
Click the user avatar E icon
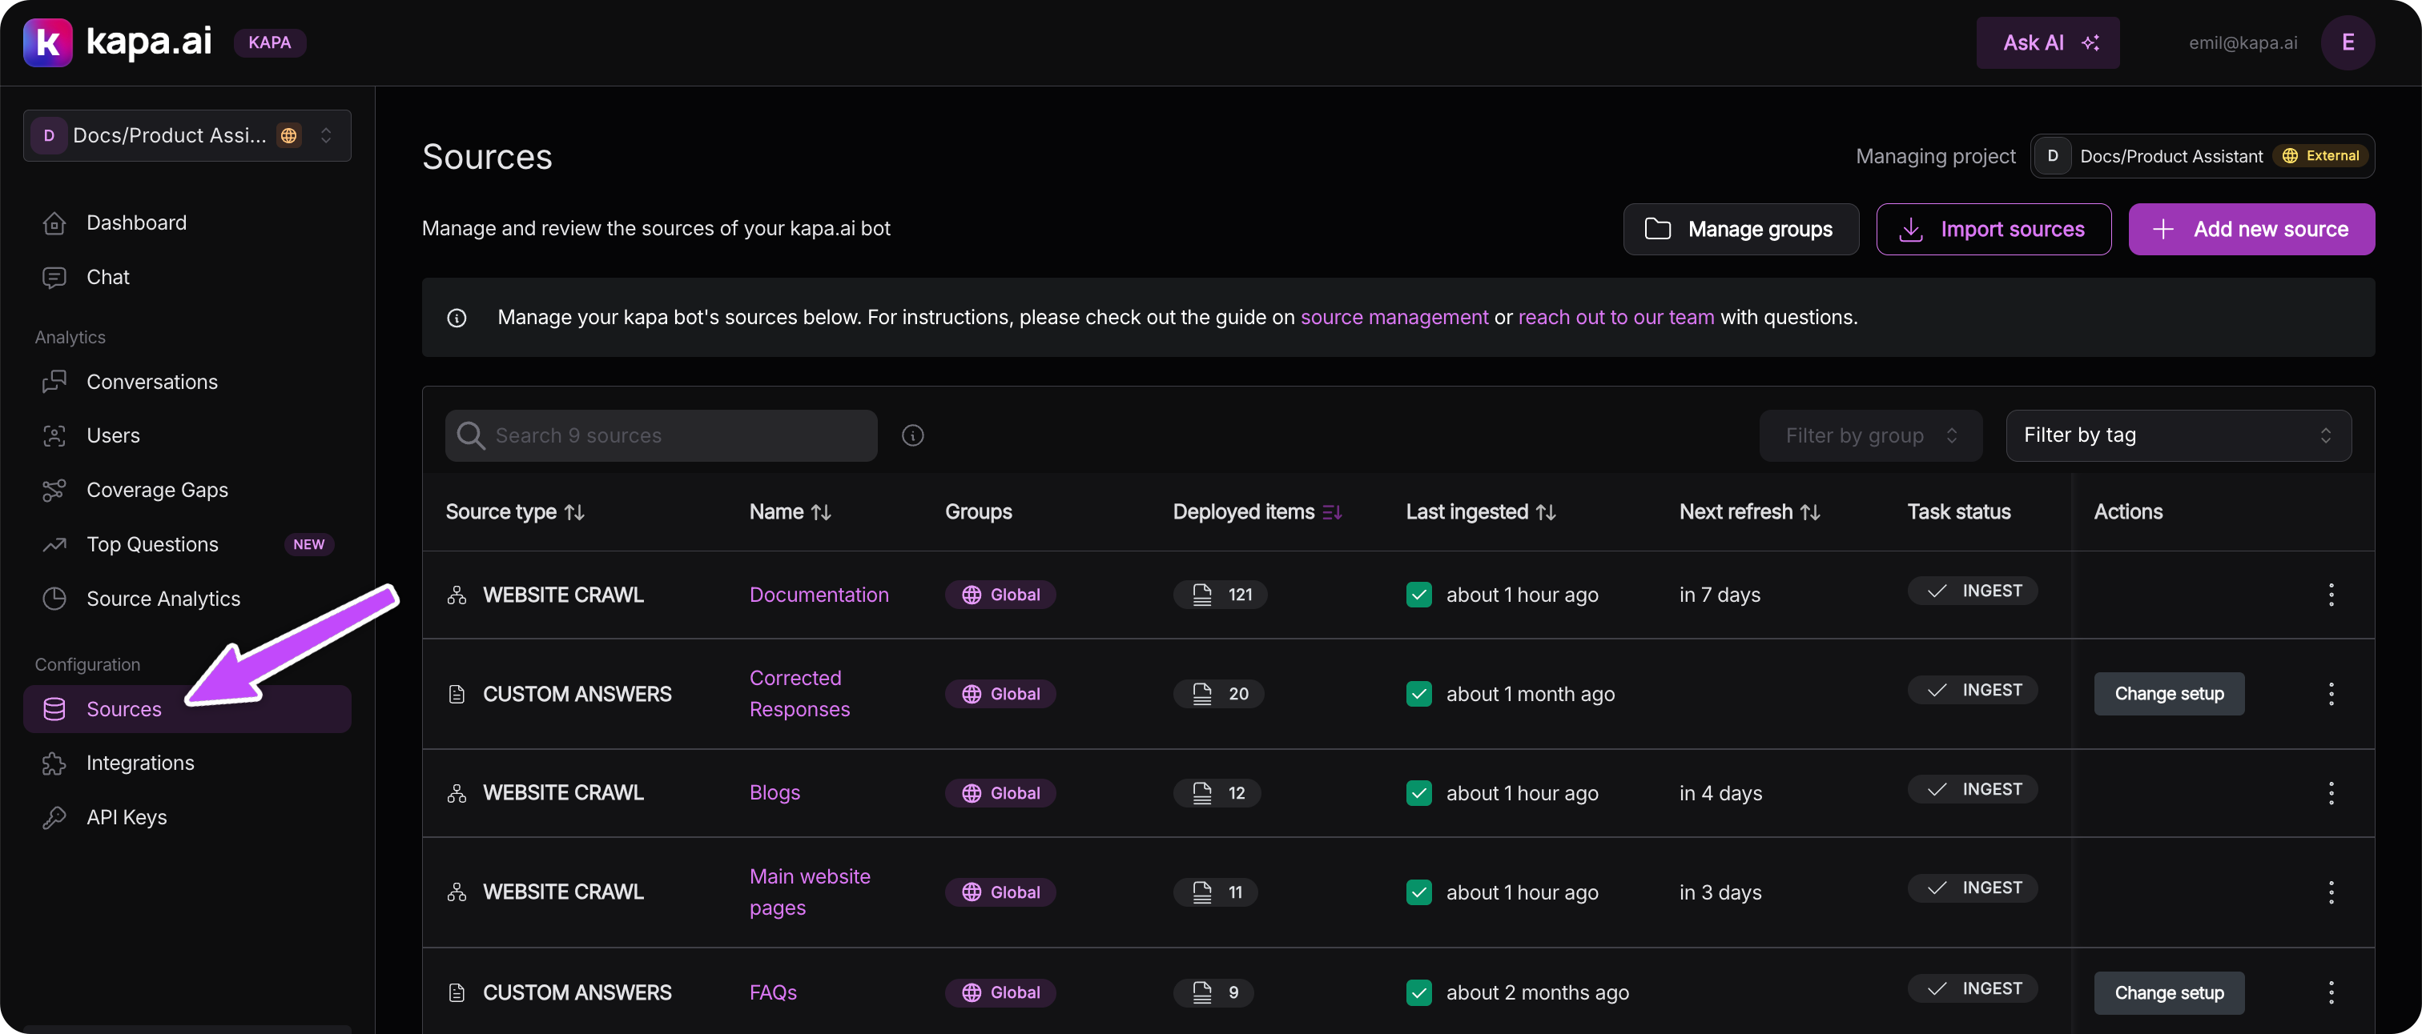(2347, 42)
